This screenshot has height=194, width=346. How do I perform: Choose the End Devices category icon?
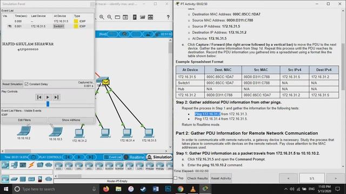point(14,165)
